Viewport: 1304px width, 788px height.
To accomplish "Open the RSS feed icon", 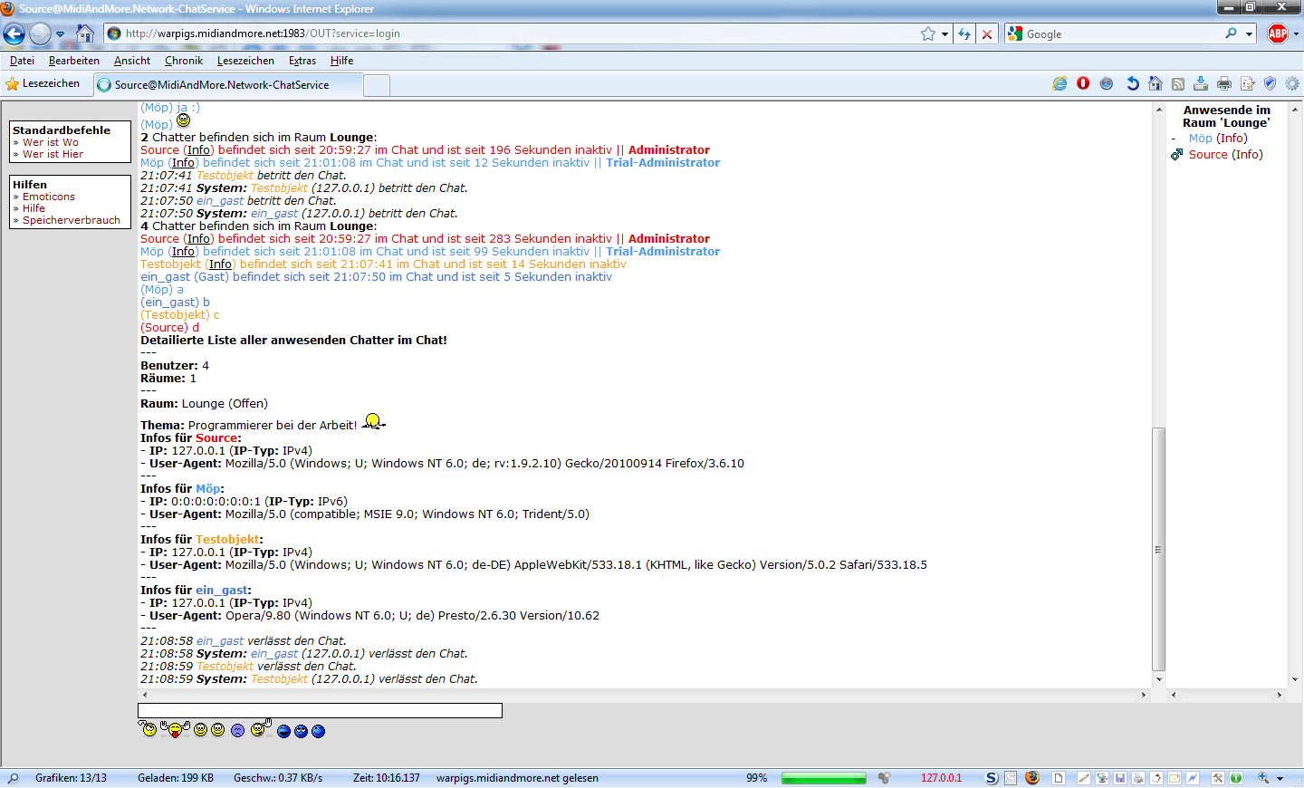I will pos(1178,83).
